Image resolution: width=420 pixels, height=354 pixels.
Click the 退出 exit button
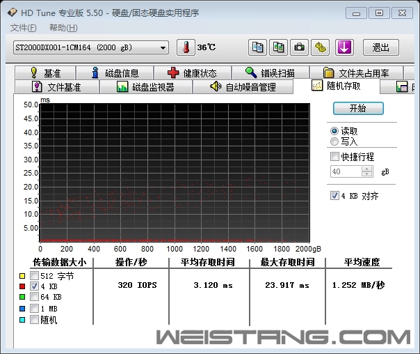point(380,47)
